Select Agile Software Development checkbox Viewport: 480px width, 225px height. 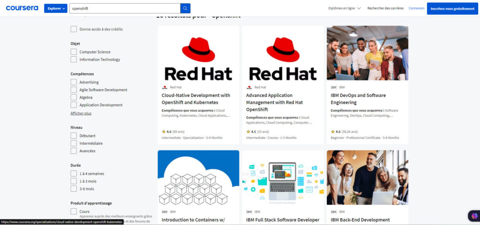[74, 90]
